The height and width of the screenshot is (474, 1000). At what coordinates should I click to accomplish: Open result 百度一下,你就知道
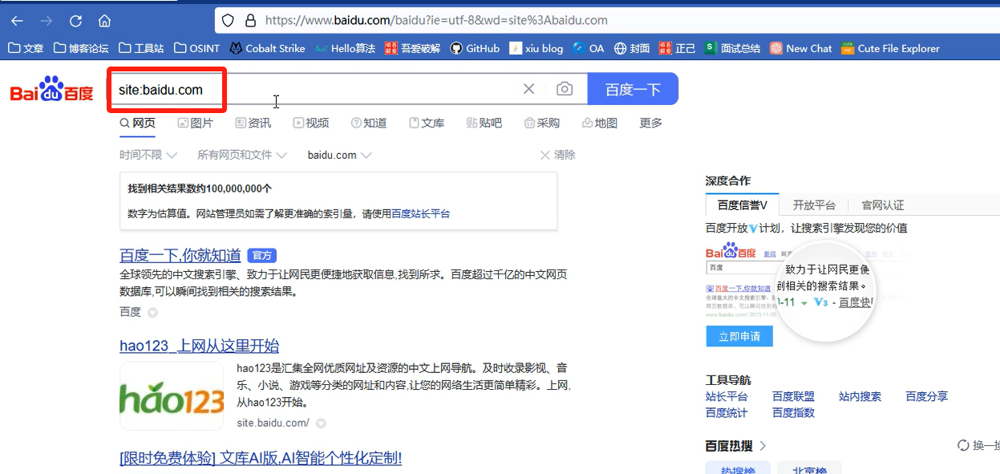tap(180, 255)
